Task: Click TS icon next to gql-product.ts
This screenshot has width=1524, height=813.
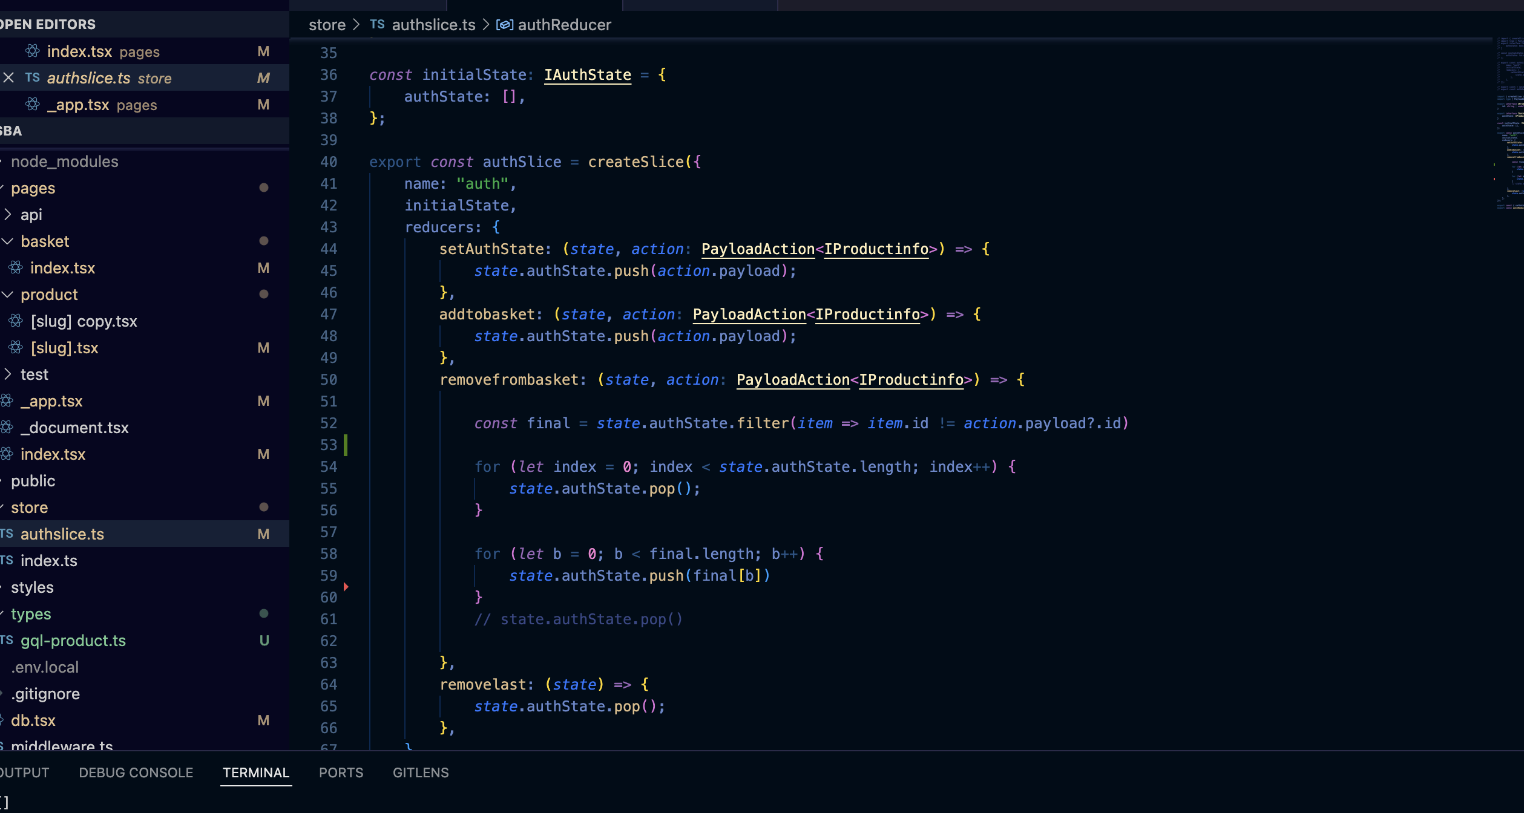Action: (x=7, y=640)
